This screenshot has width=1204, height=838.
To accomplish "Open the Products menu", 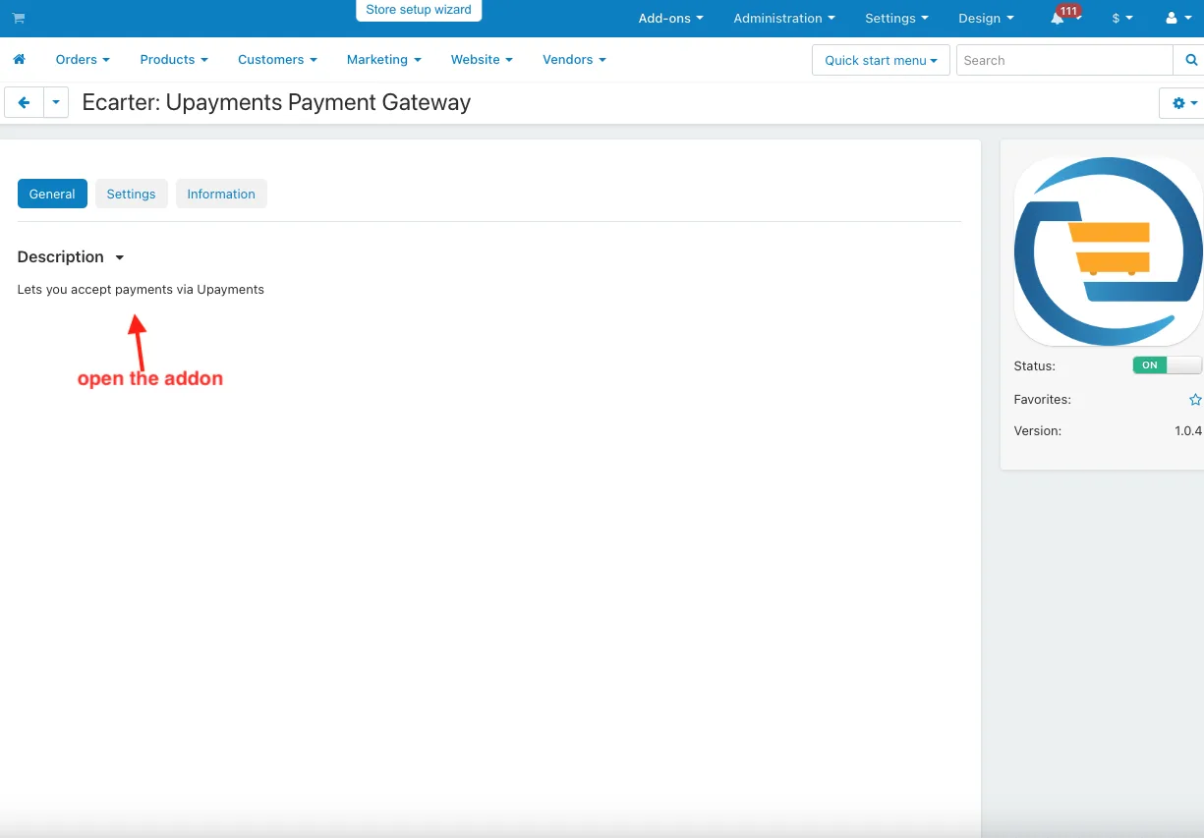I will coord(174,59).
